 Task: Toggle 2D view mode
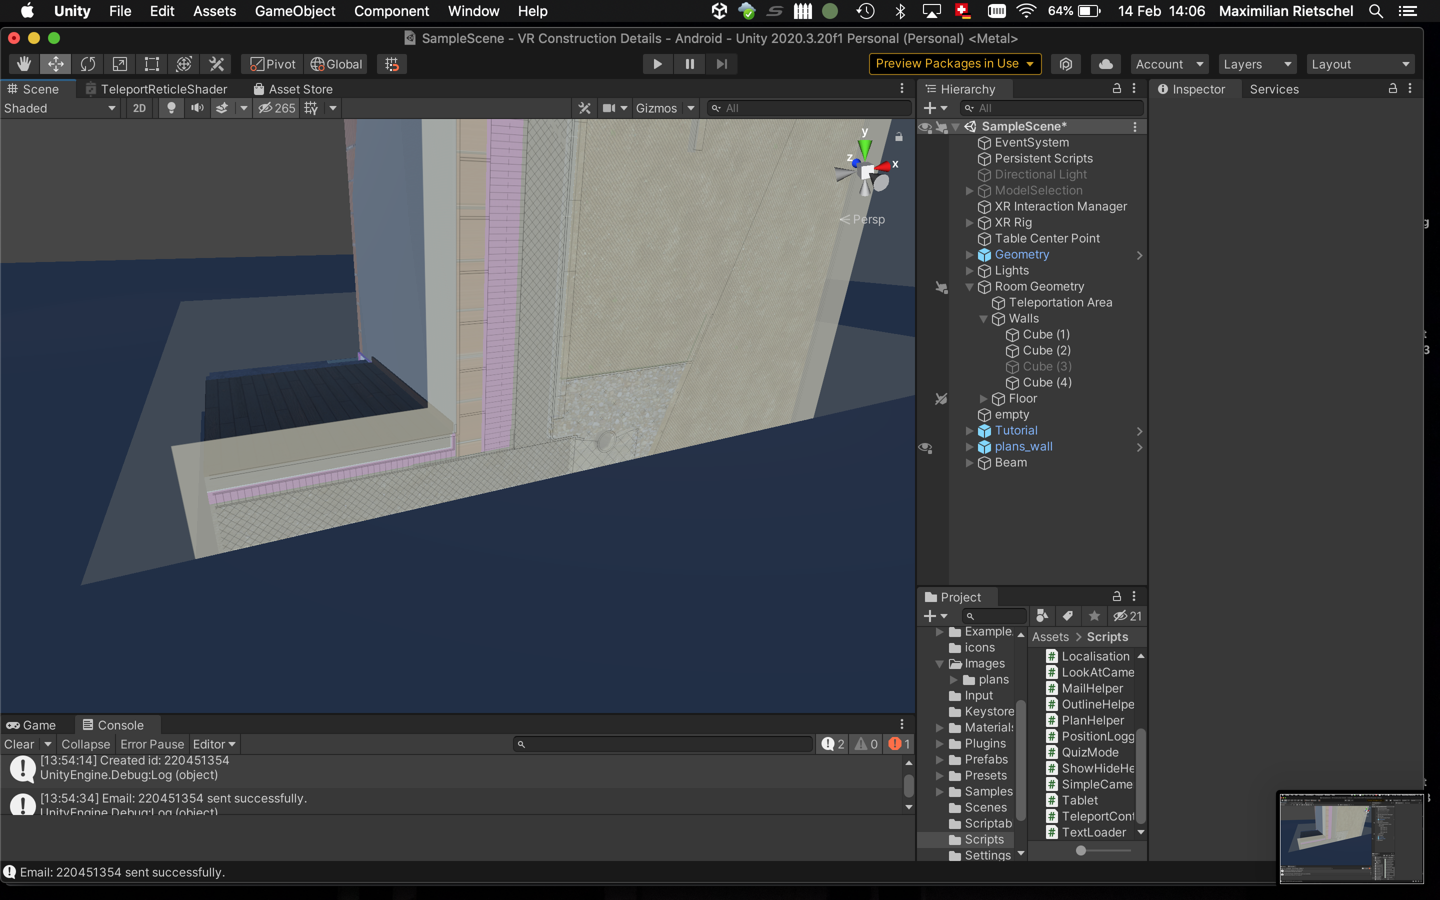click(x=138, y=108)
